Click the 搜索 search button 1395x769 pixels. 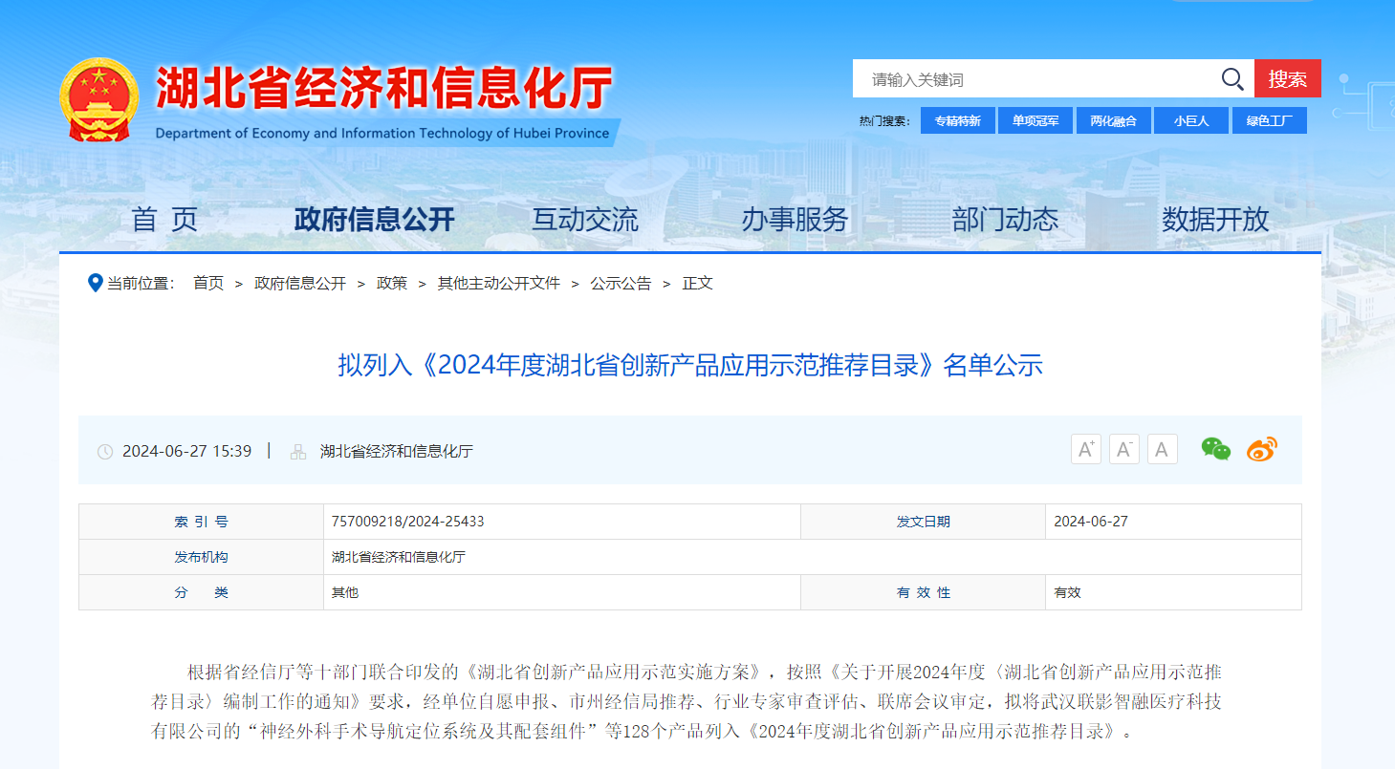tap(1287, 79)
